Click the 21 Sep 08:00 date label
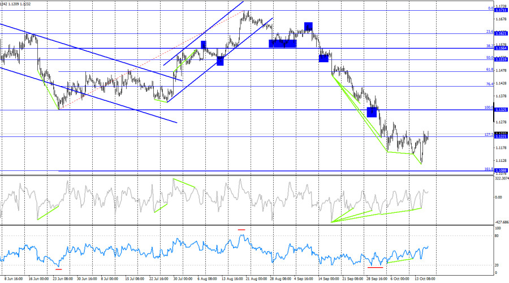Viewport: 509px width, 283px height. point(353,279)
